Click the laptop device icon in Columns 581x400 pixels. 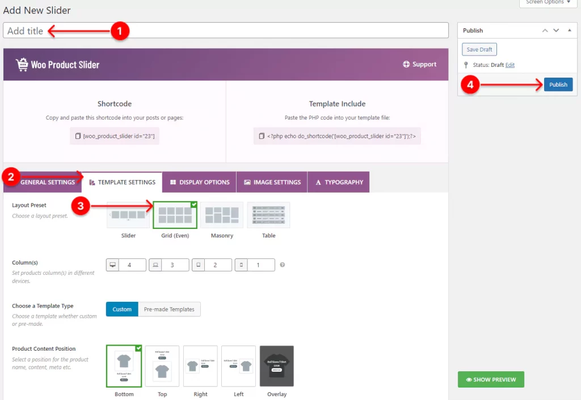tap(155, 265)
